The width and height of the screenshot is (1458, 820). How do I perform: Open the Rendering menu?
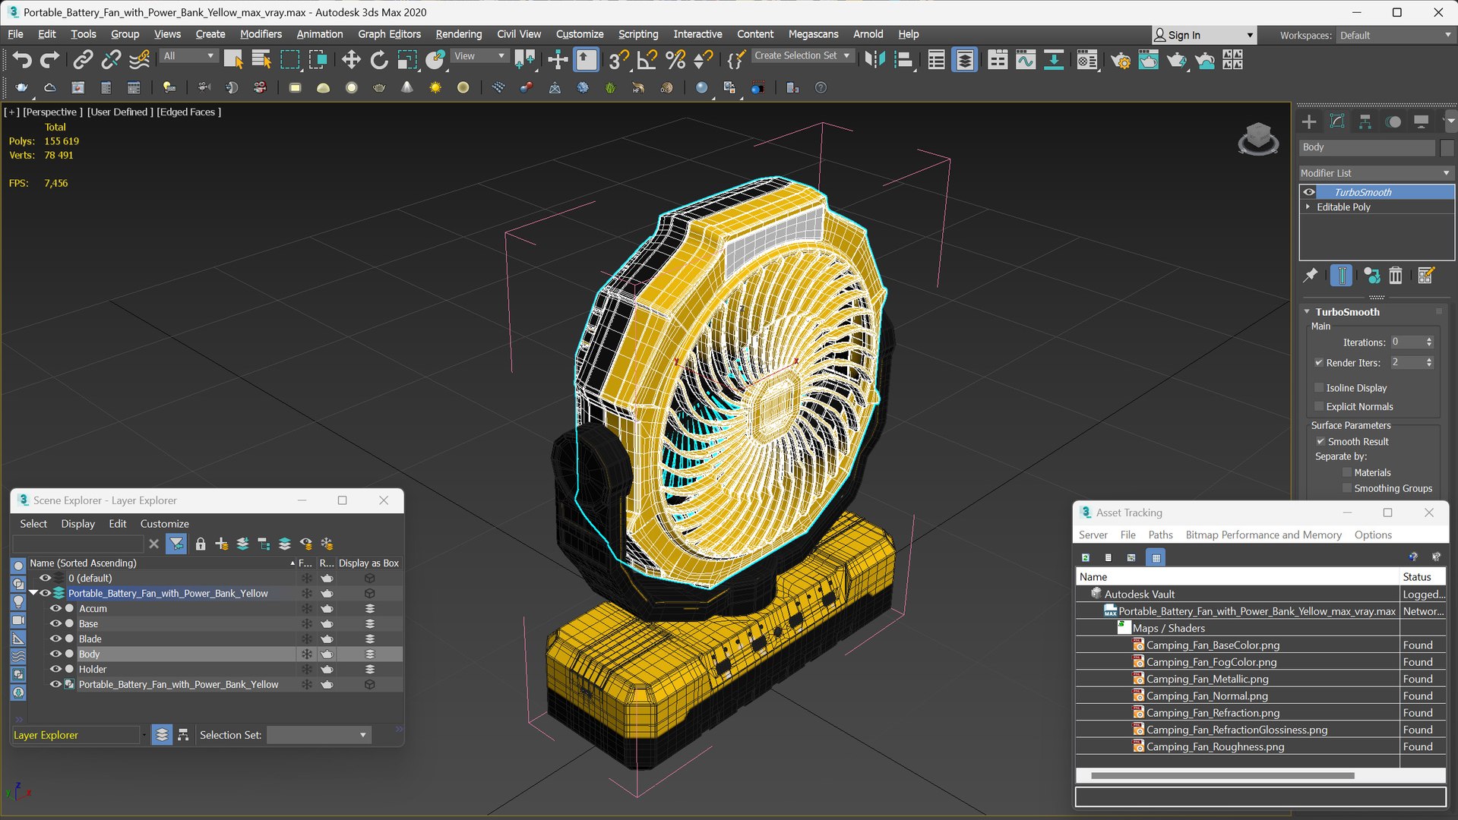(x=458, y=34)
